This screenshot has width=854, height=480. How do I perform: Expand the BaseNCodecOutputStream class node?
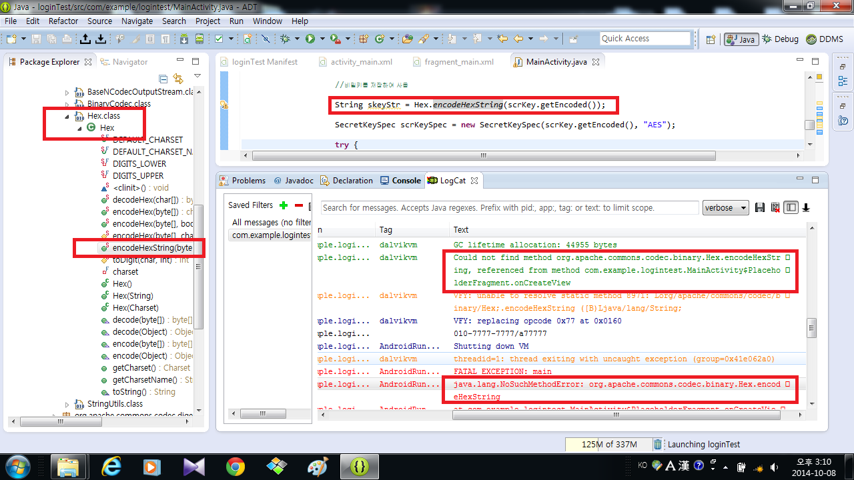click(x=67, y=92)
